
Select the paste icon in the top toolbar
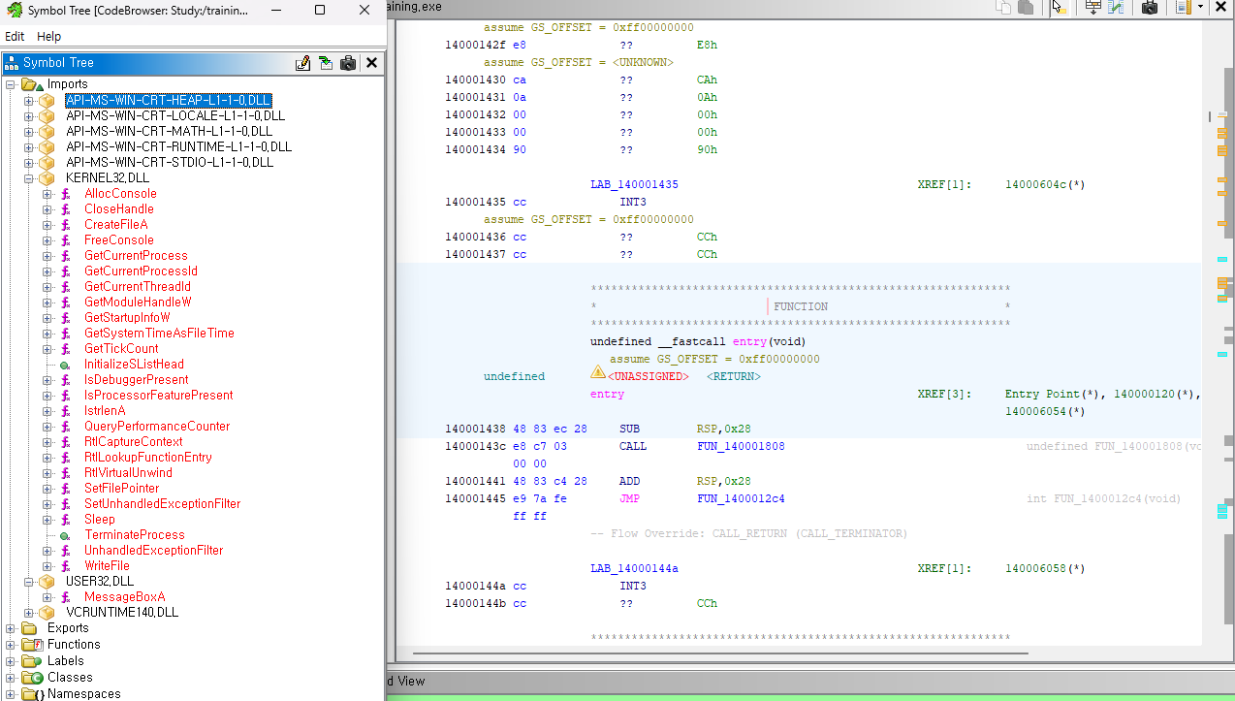pyautogui.click(x=1025, y=7)
